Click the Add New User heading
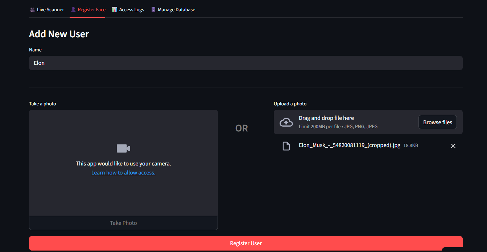This screenshot has width=487, height=252. tap(59, 34)
